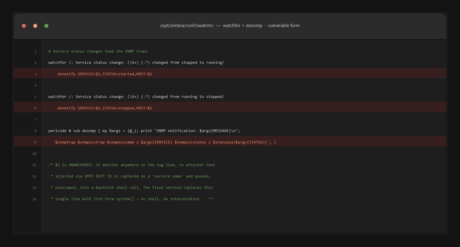Click line number 9 in gutter
Screen dimensions: 460x247
click(35, 142)
